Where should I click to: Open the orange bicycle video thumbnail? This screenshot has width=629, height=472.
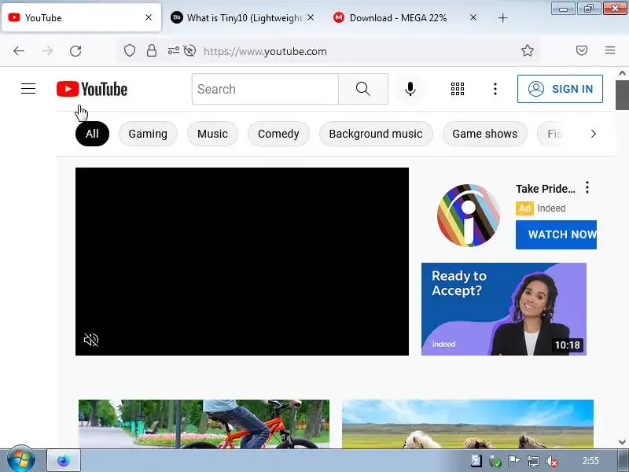point(204,423)
